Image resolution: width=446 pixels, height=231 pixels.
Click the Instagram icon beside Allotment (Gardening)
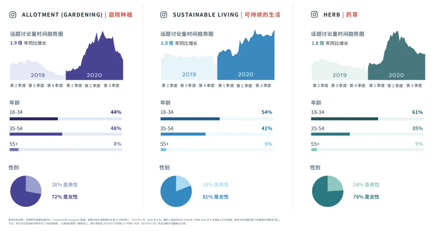[13, 15]
